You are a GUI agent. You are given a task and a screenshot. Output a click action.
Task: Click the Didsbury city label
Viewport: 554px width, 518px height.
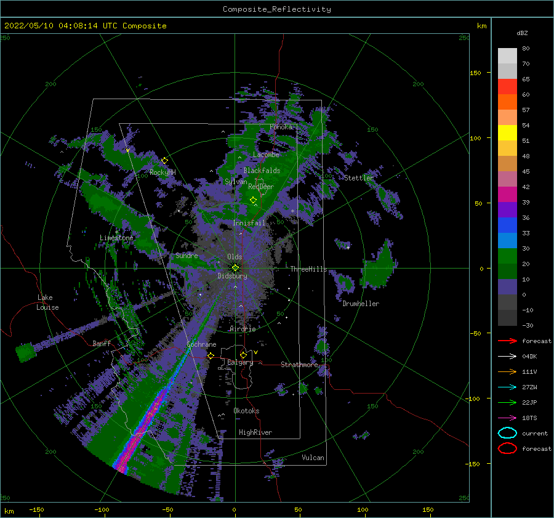click(x=232, y=276)
